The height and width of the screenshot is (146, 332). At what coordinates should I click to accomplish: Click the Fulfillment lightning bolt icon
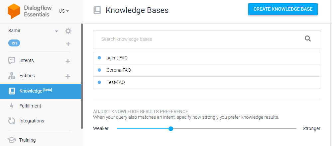pos(12,106)
